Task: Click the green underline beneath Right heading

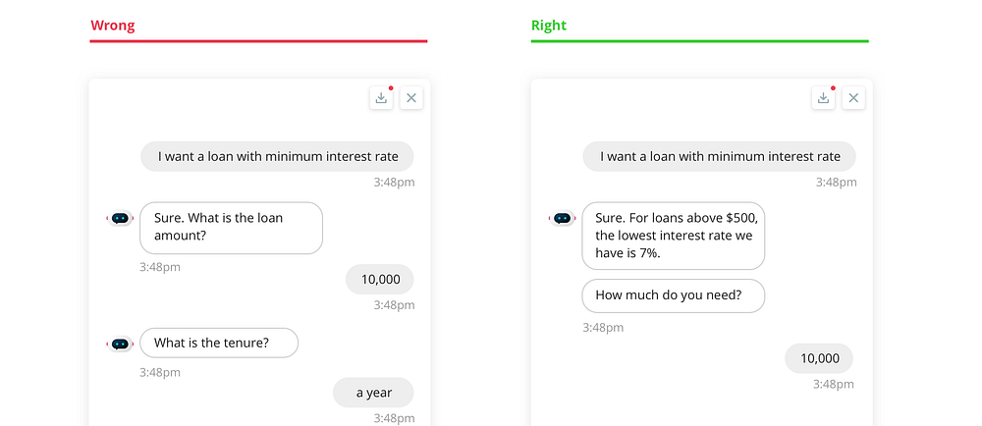Action: click(700, 41)
